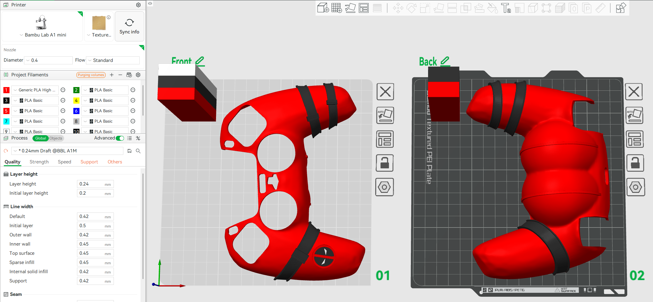Switch to the Speed tab
The image size is (653, 302).
pos(64,162)
